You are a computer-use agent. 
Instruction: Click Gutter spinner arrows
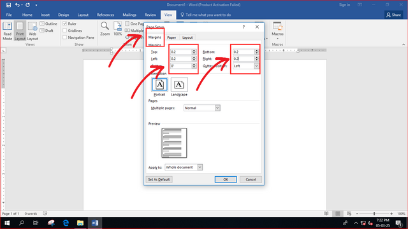pos(194,66)
